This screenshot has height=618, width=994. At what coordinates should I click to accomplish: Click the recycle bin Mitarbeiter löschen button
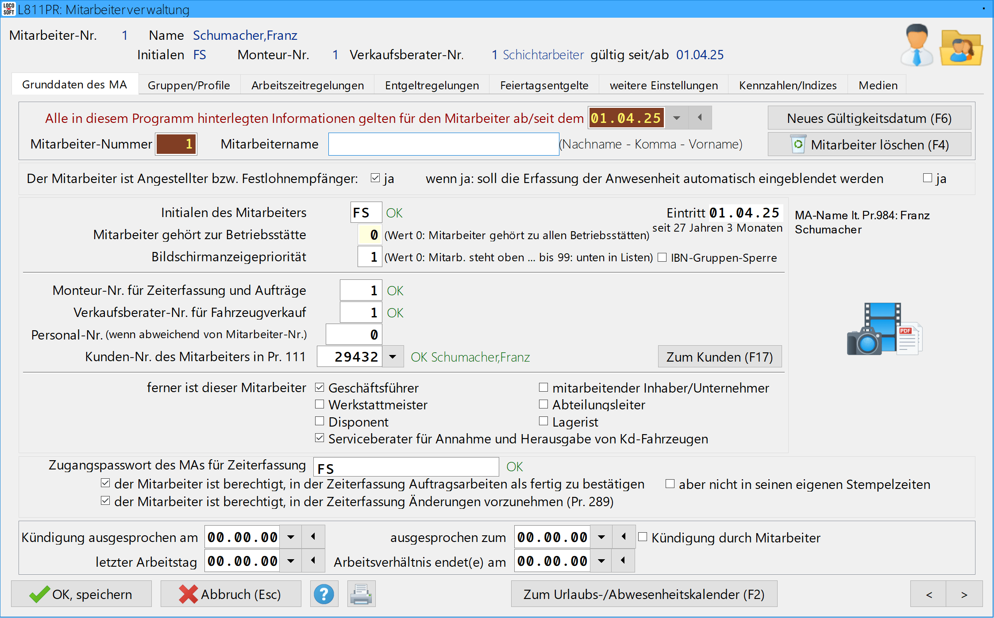tap(869, 145)
